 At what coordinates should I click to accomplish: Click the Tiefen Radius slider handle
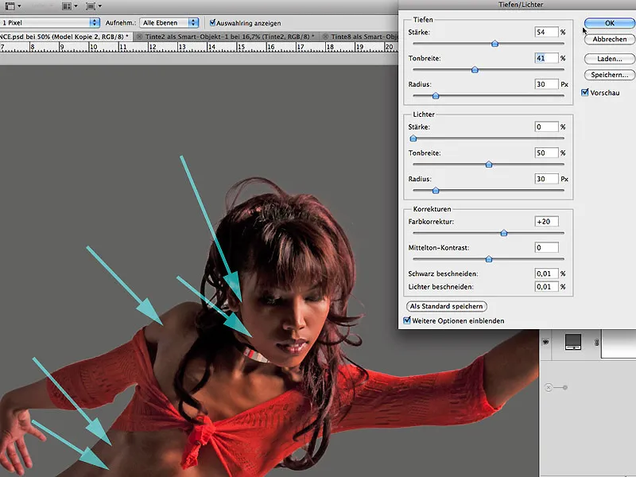coord(436,95)
